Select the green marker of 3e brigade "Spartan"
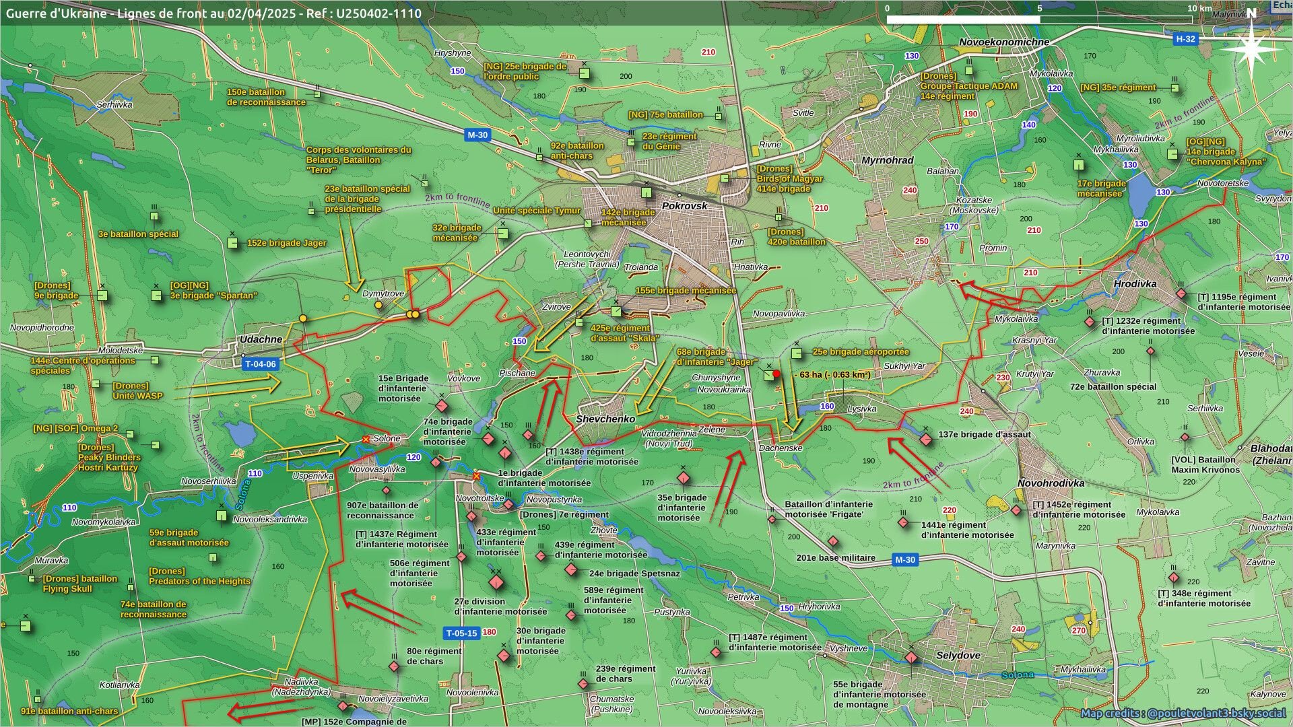The image size is (1293, 727). [156, 296]
